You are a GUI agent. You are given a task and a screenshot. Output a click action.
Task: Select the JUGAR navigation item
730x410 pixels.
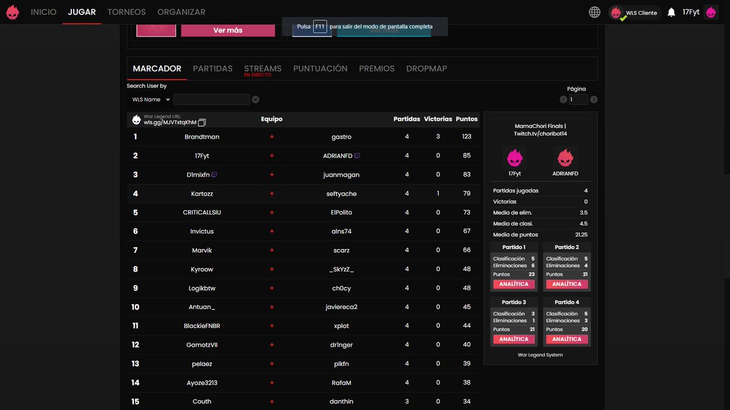tap(82, 12)
